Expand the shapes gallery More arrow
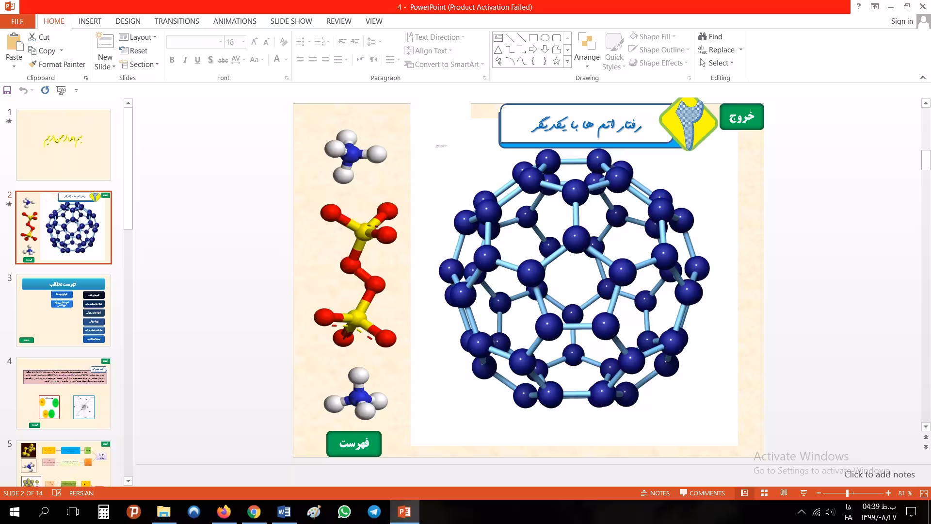The height and width of the screenshot is (524, 931). (567, 62)
